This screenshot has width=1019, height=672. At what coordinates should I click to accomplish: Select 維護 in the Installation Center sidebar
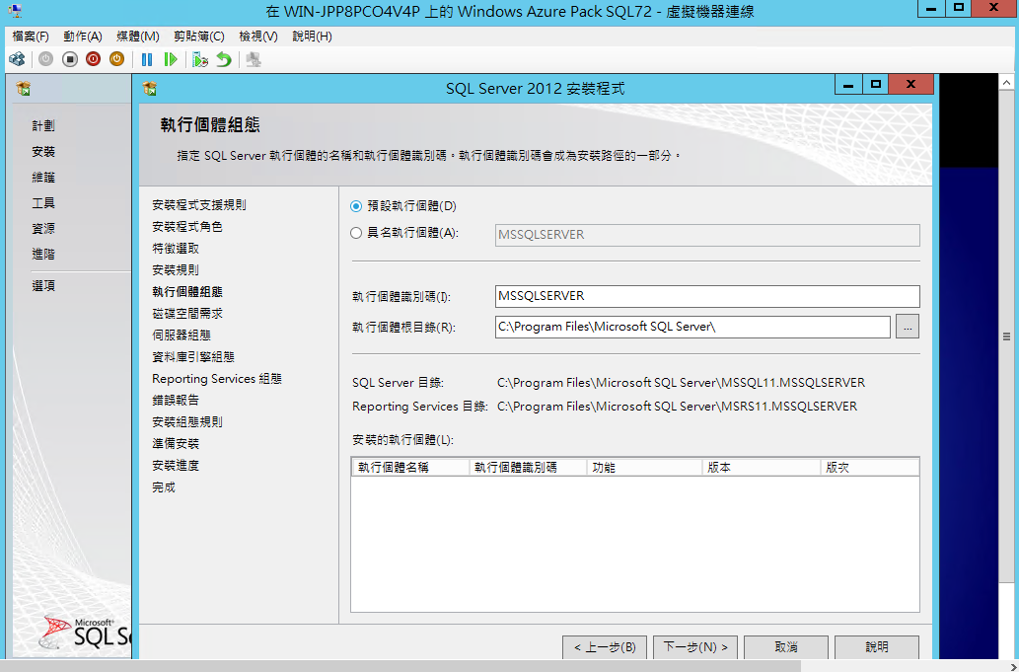point(43,178)
